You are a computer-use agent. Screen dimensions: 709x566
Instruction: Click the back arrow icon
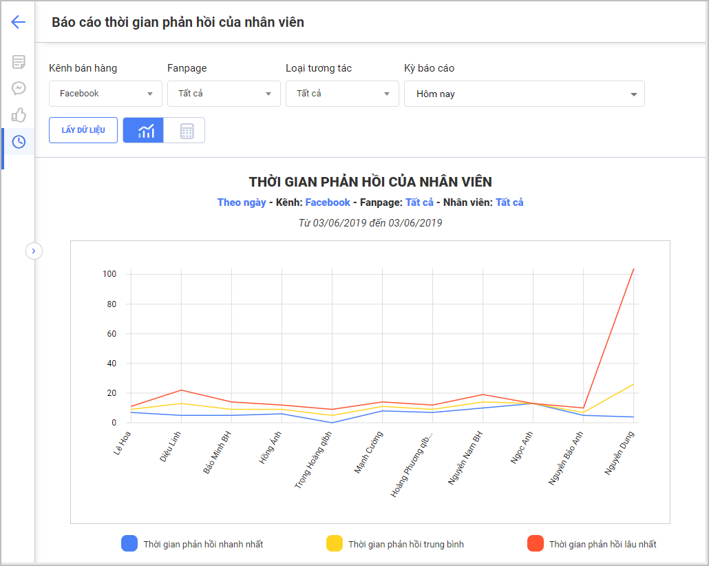coord(18,22)
